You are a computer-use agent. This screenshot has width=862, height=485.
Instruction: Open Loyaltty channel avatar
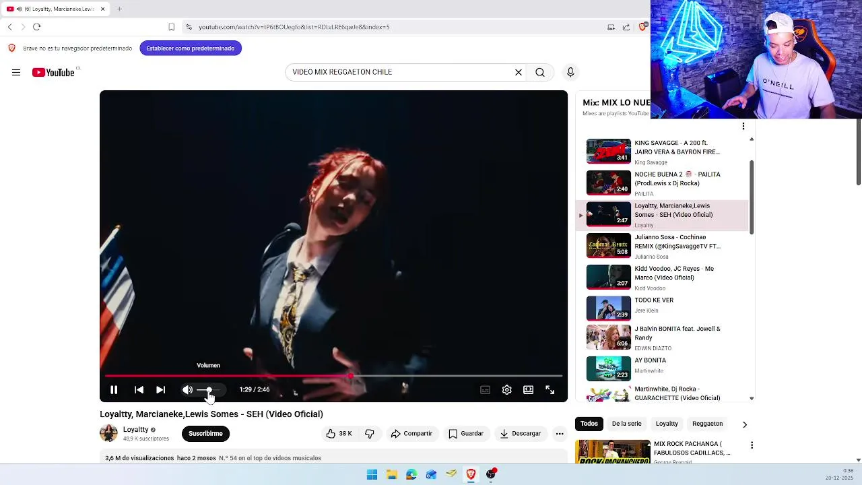(108, 433)
